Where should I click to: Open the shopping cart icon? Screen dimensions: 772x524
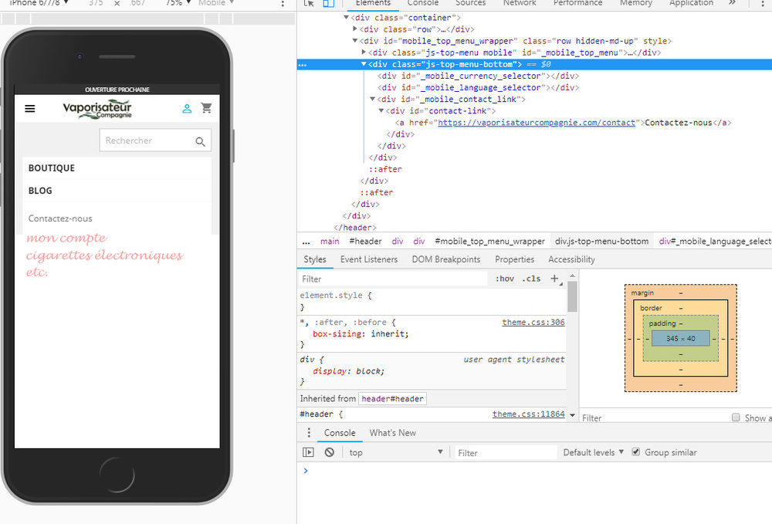(x=206, y=108)
